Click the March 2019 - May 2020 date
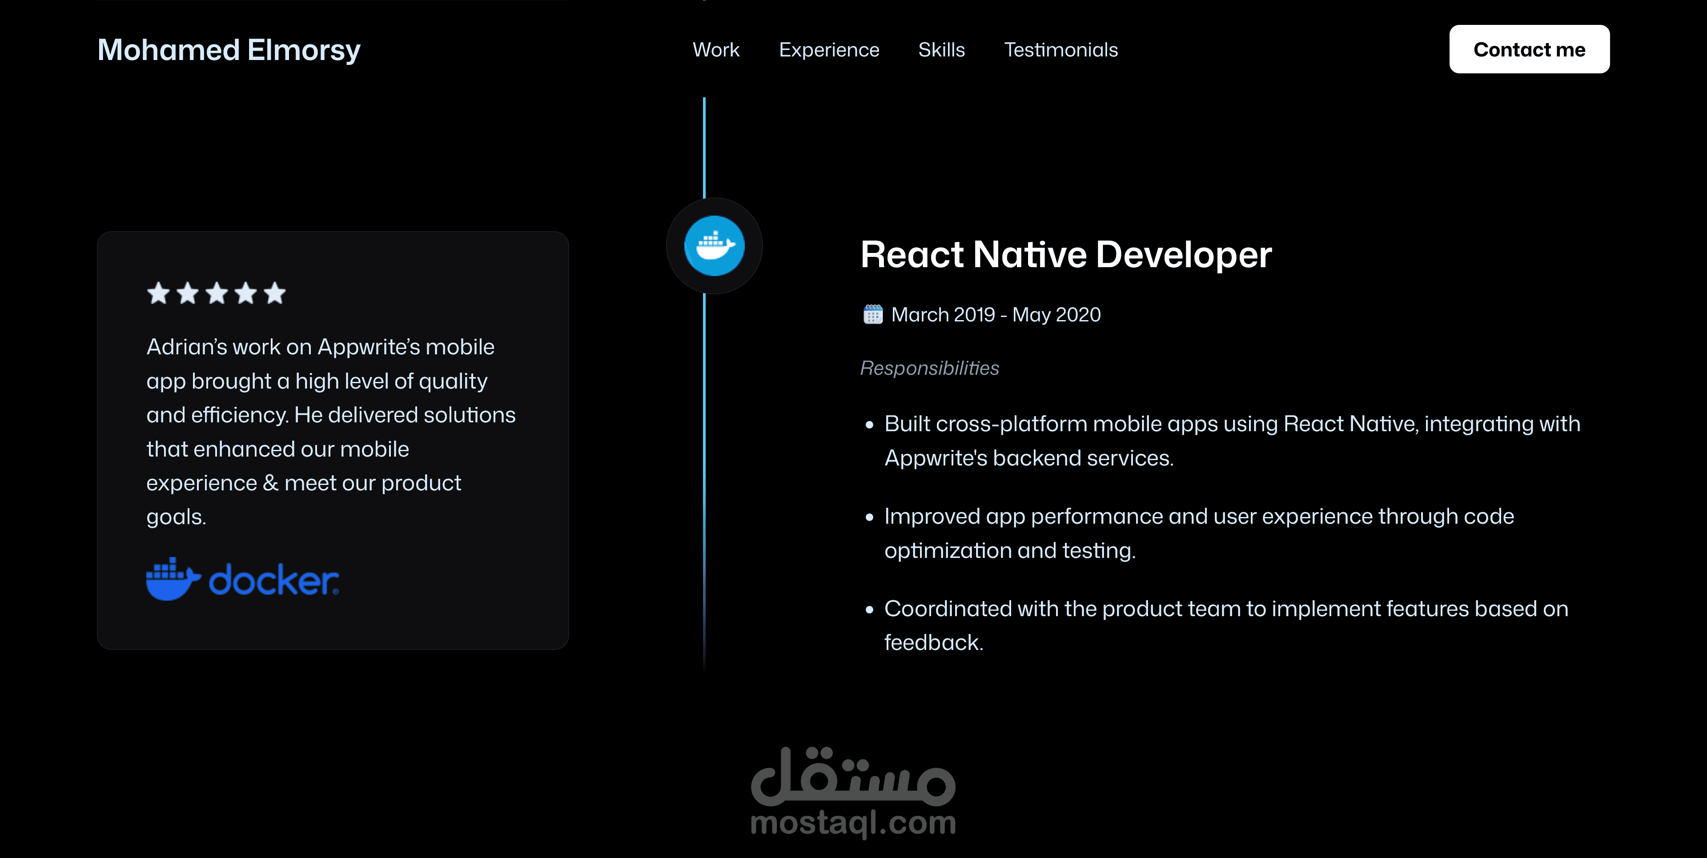Screen dimensions: 1707x858 tap(995, 315)
